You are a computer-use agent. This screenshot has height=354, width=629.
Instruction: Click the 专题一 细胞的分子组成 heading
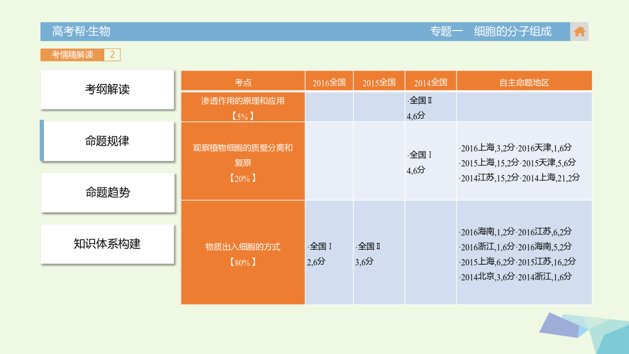(490, 31)
